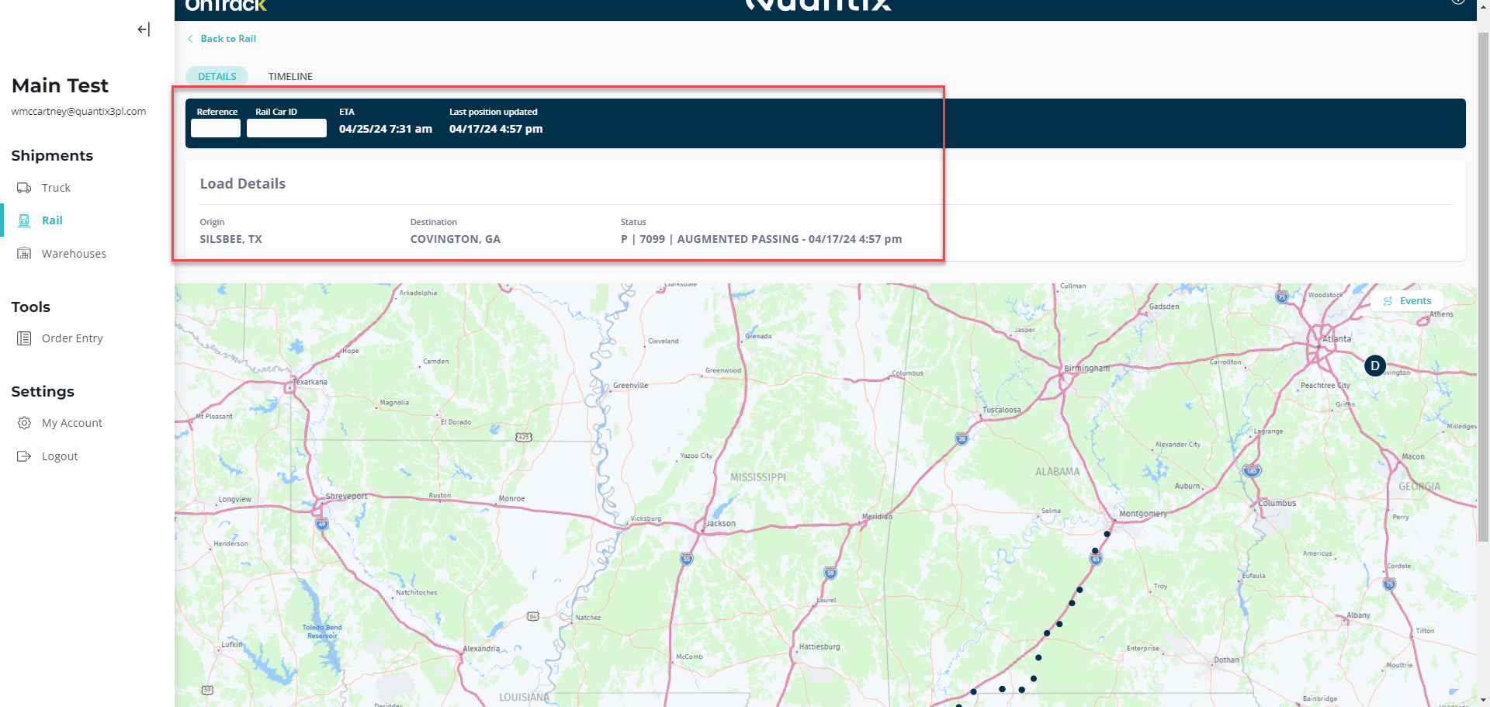Click the Rail Car ID field box
The height and width of the screenshot is (707, 1490).
click(x=286, y=129)
